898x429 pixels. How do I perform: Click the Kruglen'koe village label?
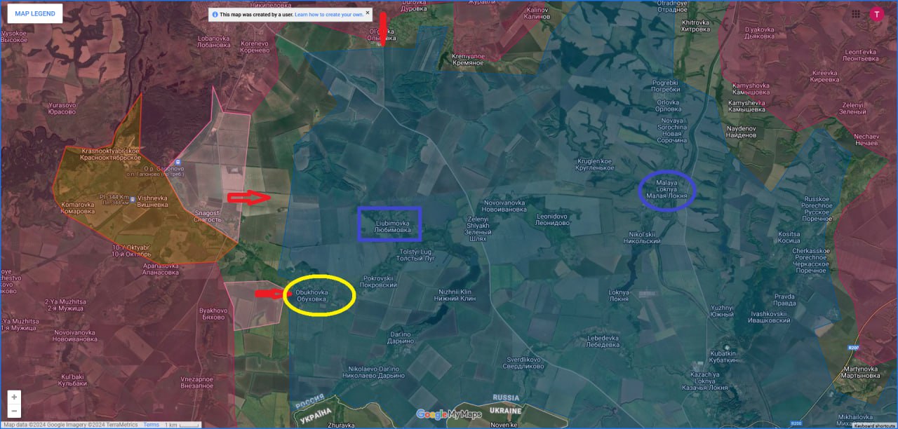pos(595,165)
